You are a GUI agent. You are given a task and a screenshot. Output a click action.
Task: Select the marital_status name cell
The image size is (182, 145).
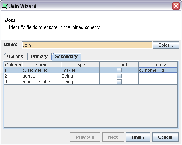pos(41,82)
